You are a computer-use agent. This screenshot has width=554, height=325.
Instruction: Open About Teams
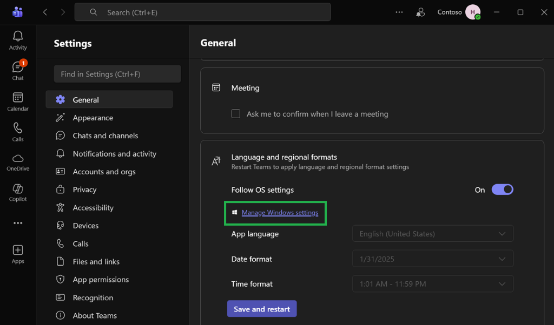(109, 315)
